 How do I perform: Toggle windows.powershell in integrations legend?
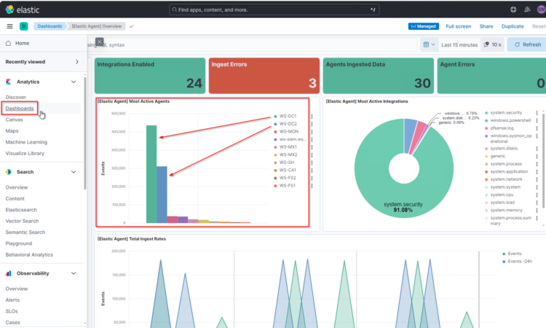510,120
